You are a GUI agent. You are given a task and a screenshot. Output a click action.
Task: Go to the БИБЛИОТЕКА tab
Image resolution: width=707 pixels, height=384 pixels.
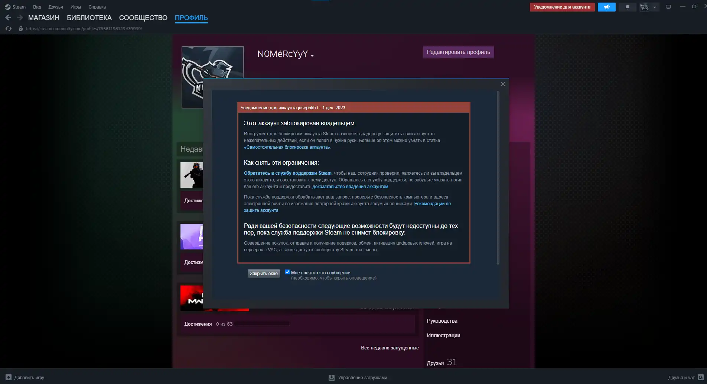click(x=89, y=18)
